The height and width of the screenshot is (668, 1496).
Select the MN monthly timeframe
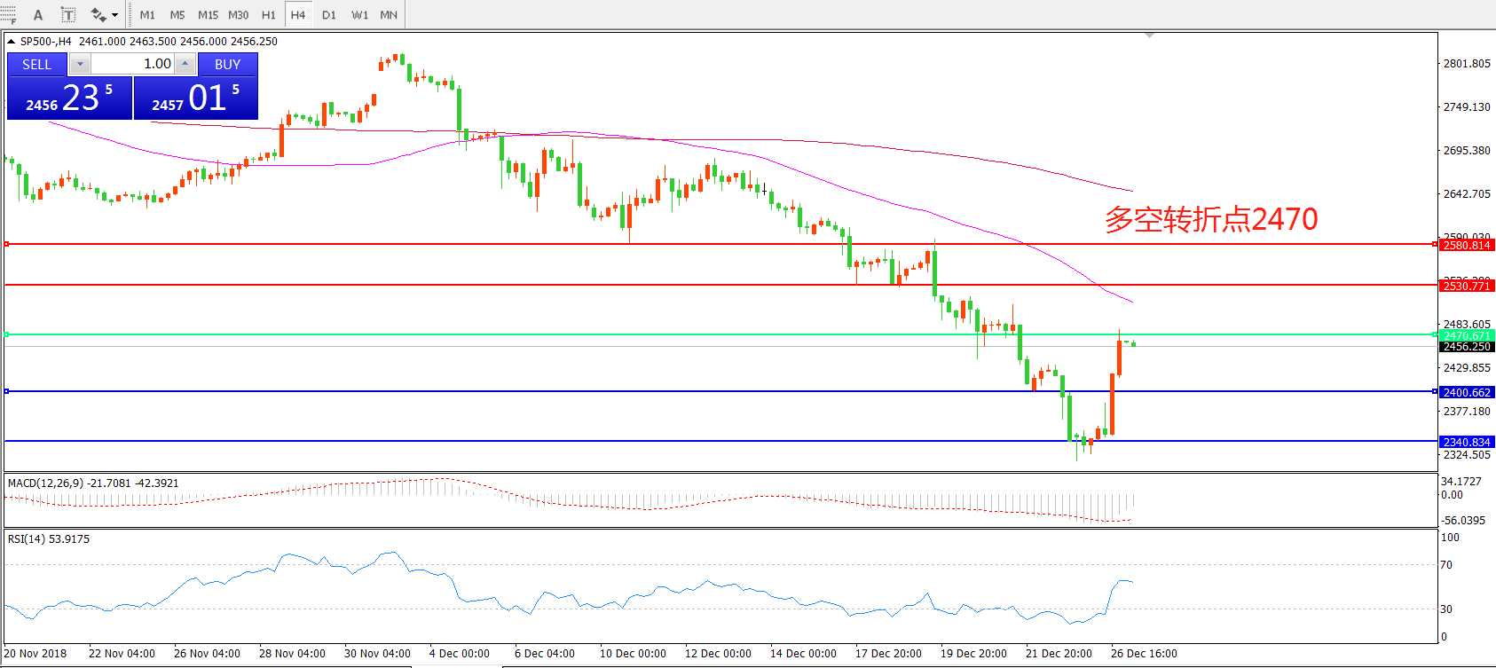[x=389, y=15]
